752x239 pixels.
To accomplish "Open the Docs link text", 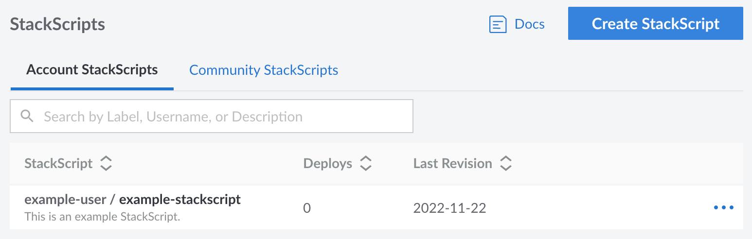I will click(x=529, y=24).
